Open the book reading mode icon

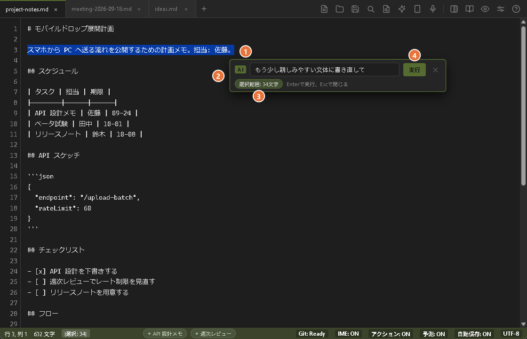click(469, 9)
